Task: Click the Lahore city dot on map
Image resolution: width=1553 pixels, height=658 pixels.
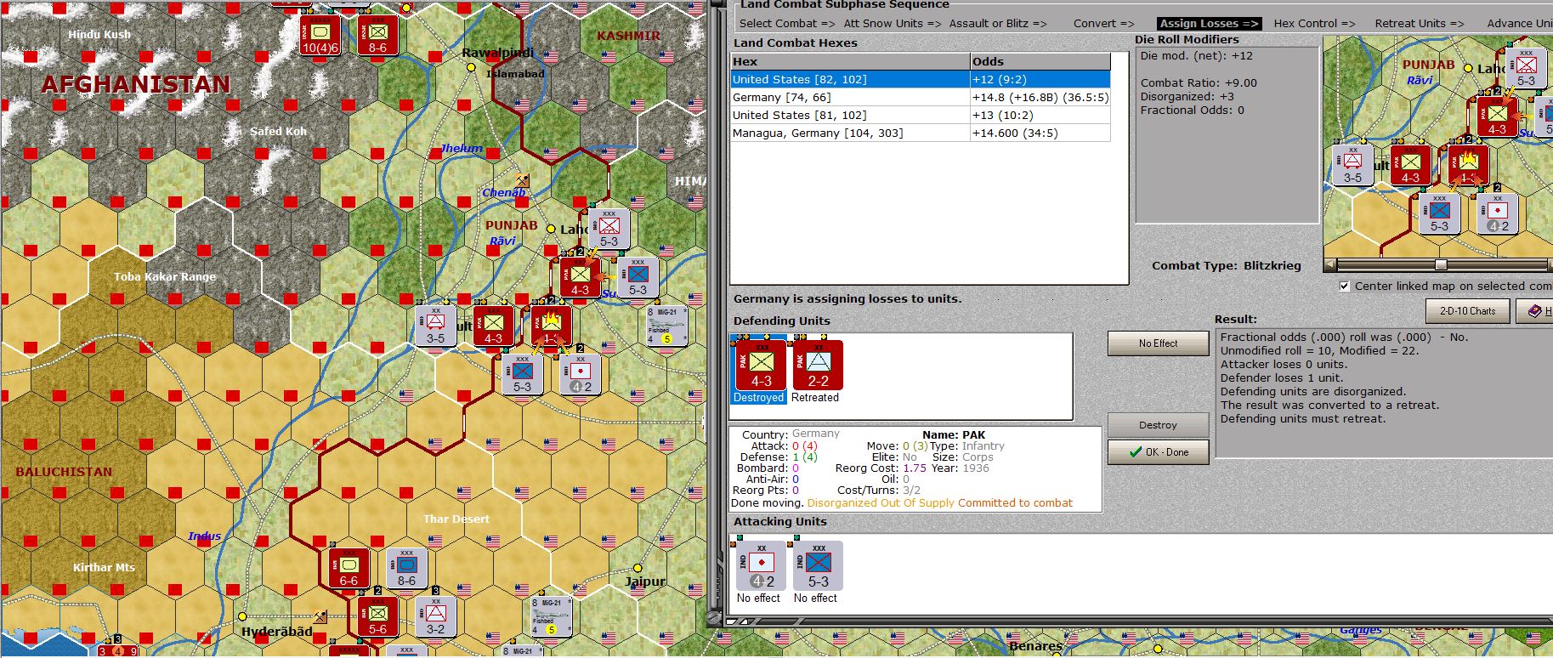Action: (x=551, y=229)
